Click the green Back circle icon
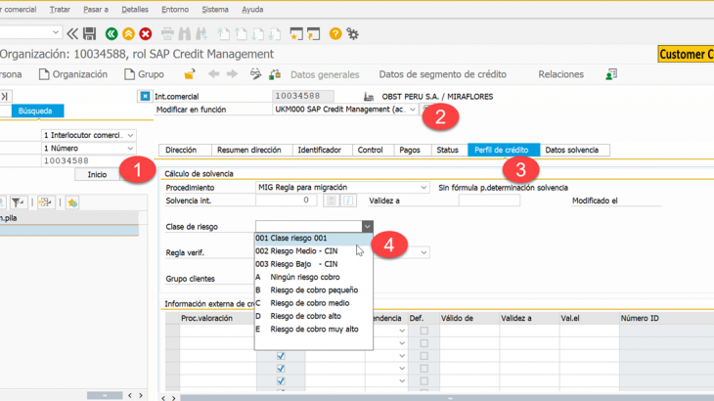The height and width of the screenshot is (401, 714). 112,33
